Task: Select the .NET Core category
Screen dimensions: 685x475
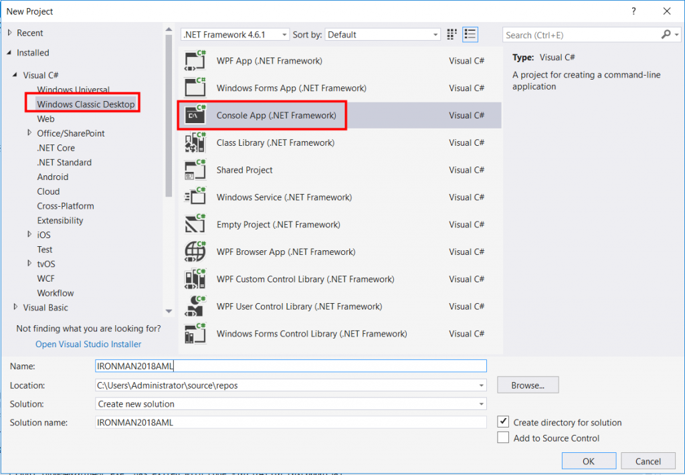Action: tap(56, 148)
